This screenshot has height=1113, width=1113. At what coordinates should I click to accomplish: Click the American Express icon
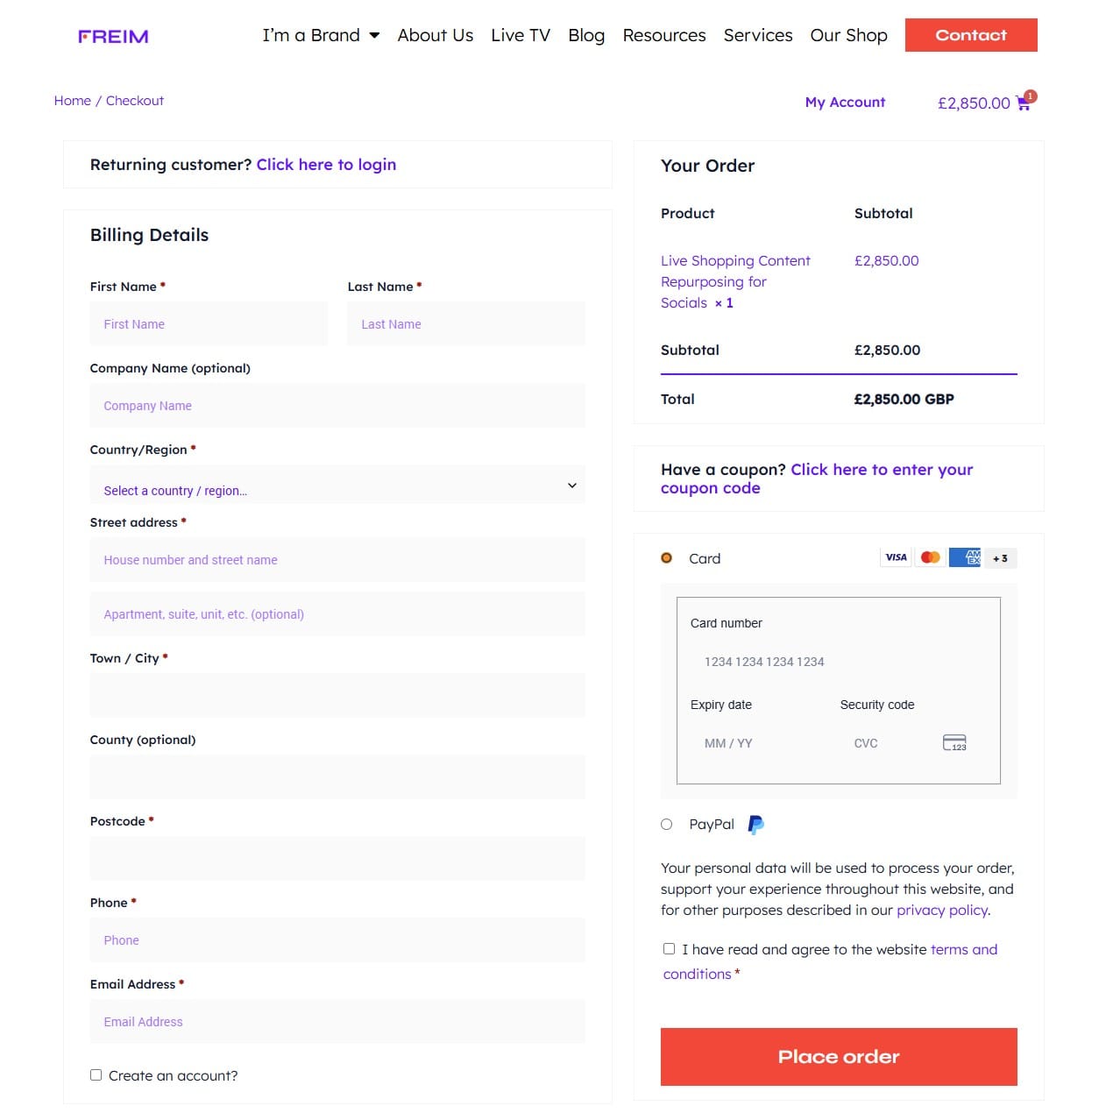[965, 557]
